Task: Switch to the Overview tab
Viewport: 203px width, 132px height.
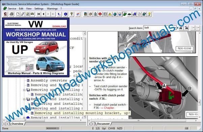Action: pyautogui.click(x=17, y=124)
